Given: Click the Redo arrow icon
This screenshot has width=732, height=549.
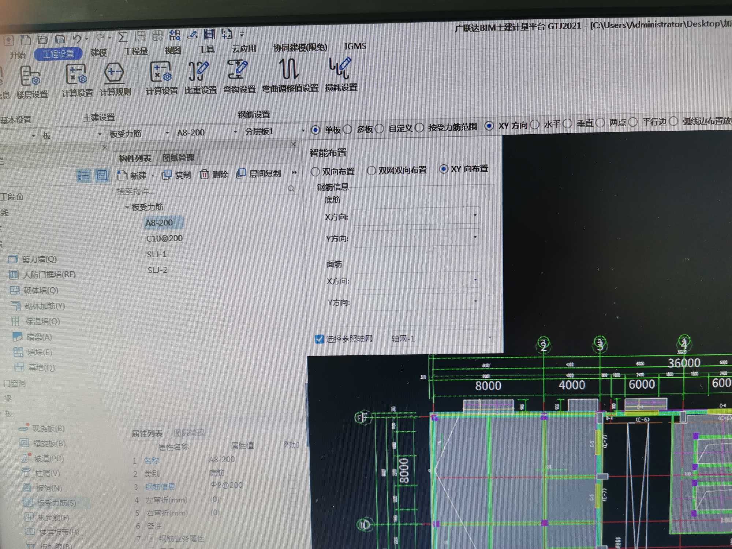Looking at the screenshot, I should (100, 38).
